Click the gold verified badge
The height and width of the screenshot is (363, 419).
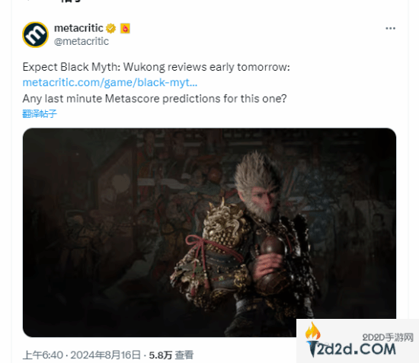click(111, 28)
